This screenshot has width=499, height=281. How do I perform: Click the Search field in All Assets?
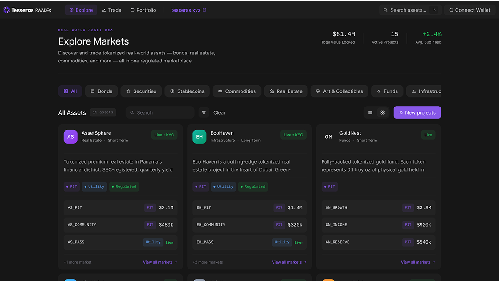pyautogui.click(x=160, y=112)
